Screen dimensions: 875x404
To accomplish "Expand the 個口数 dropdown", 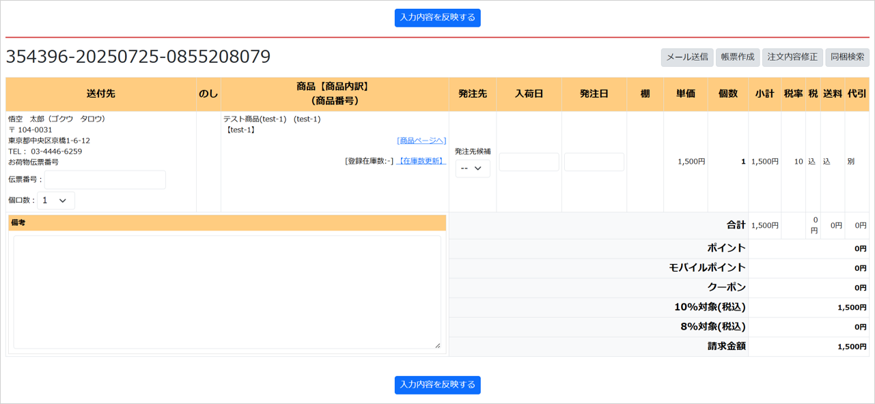I will point(55,201).
